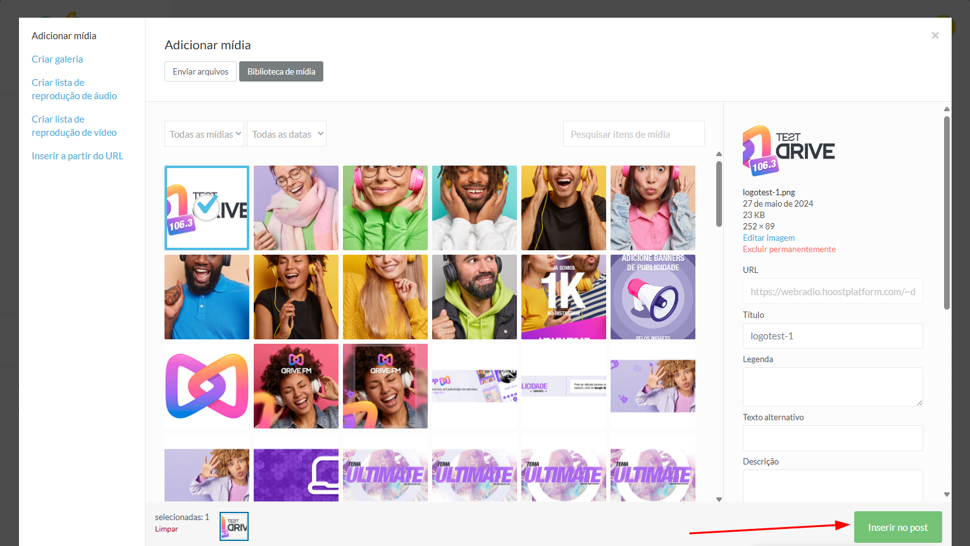Select the last Ultimate thumbnail in bottom row
The image size is (970, 546).
point(653,468)
